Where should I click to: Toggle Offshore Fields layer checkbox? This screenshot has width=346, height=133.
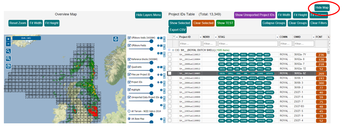click(x=129, y=45)
